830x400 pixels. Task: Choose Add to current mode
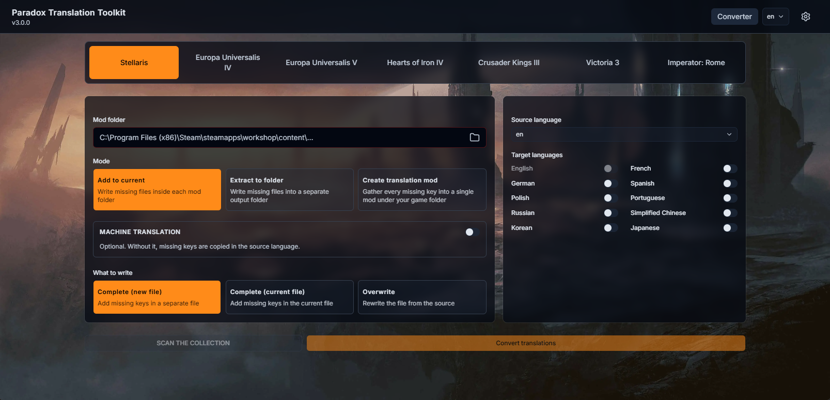[x=157, y=190]
